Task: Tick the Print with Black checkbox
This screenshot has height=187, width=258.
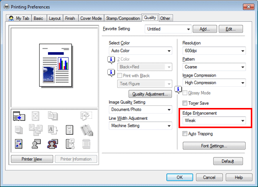Action: coord(120,75)
